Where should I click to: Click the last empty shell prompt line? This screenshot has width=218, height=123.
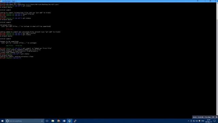click(x=10, y=58)
